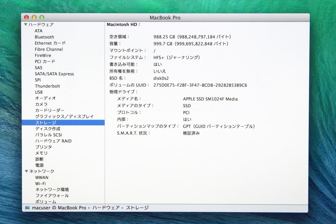Minimize the MacBook Pro window

click(x=34, y=17)
